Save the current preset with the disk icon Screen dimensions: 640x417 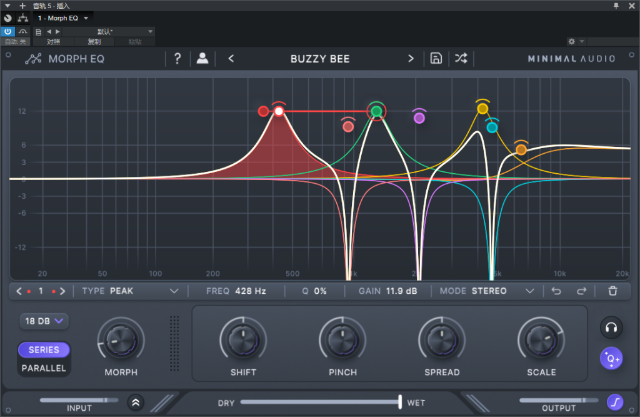[x=436, y=58]
